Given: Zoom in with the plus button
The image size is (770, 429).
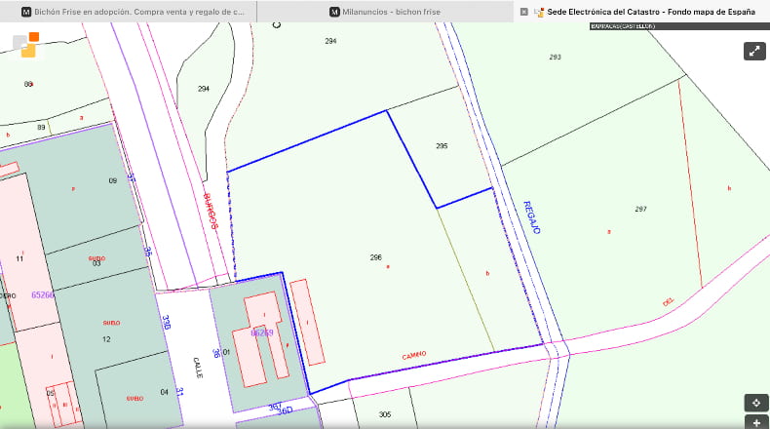Looking at the screenshot, I should 756,422.
